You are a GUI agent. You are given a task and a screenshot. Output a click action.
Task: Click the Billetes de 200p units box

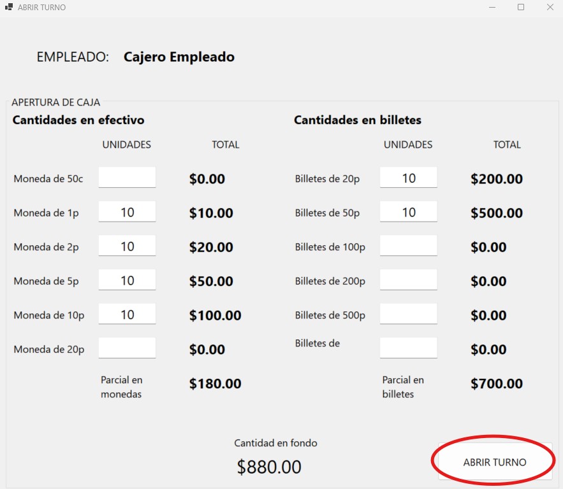(408, 280)
